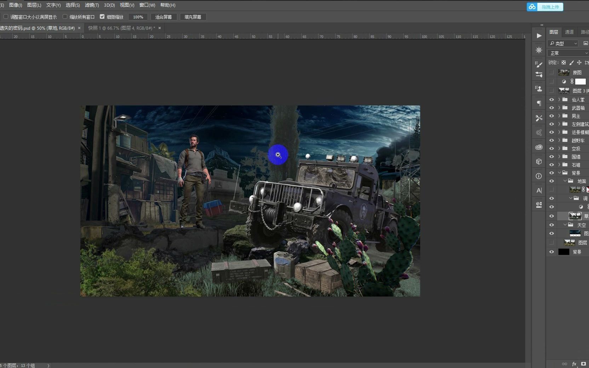This screenshot has height=368, width=589.
Task: Click the 100% zoom button
Action: click(138, 17)
